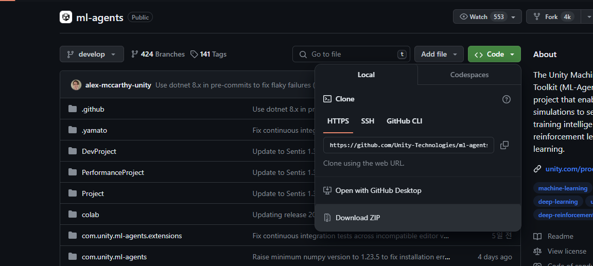Viewport: 593px width, 266px height.
Task: Open the Project folder name
Action: 93,193
